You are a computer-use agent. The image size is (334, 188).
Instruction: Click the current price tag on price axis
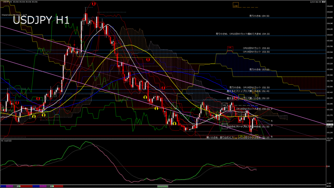coord(329,124)
